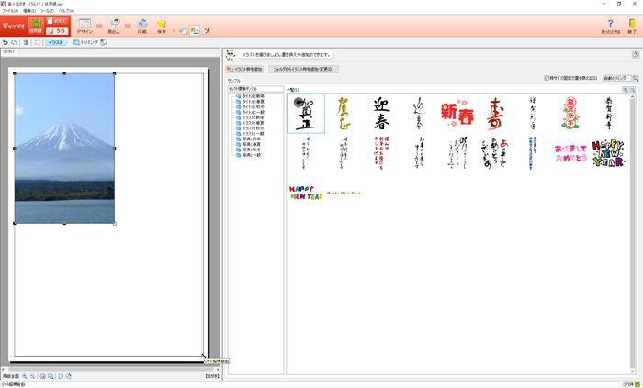Click the zoom in magnifier below canvas

pyautogui.click(x=25, y=376)
